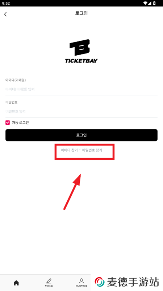
Task: Open the 판매등록 pencil icon tab
Action: [49, 283]
